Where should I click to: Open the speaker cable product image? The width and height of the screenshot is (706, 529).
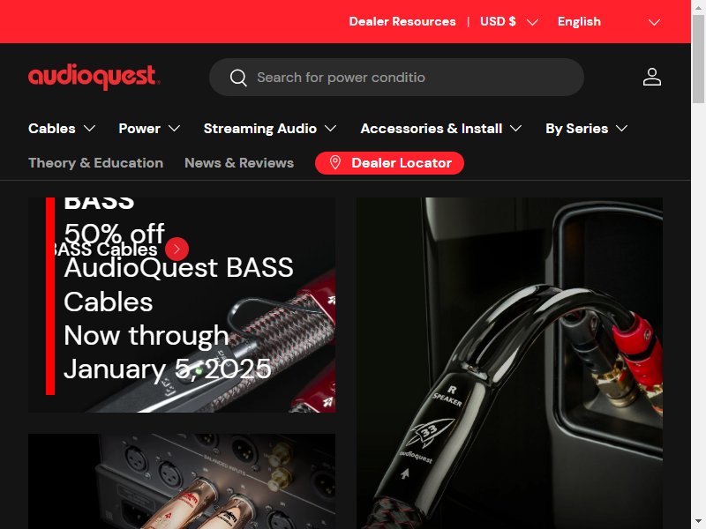coord(509,363)
